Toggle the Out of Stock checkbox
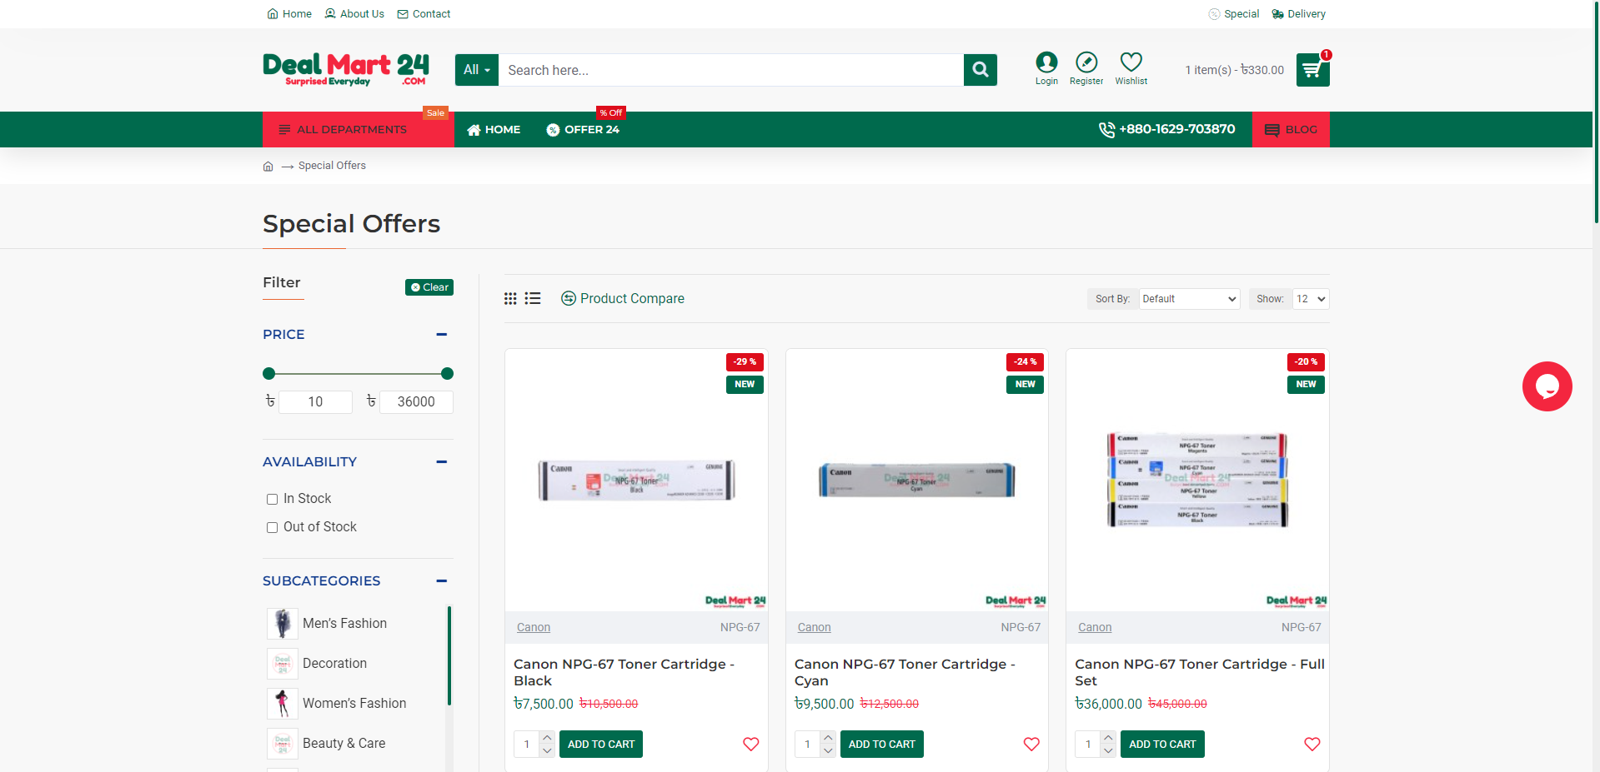The width and height of the screenshot is (1600, 772). pos(272,527)
